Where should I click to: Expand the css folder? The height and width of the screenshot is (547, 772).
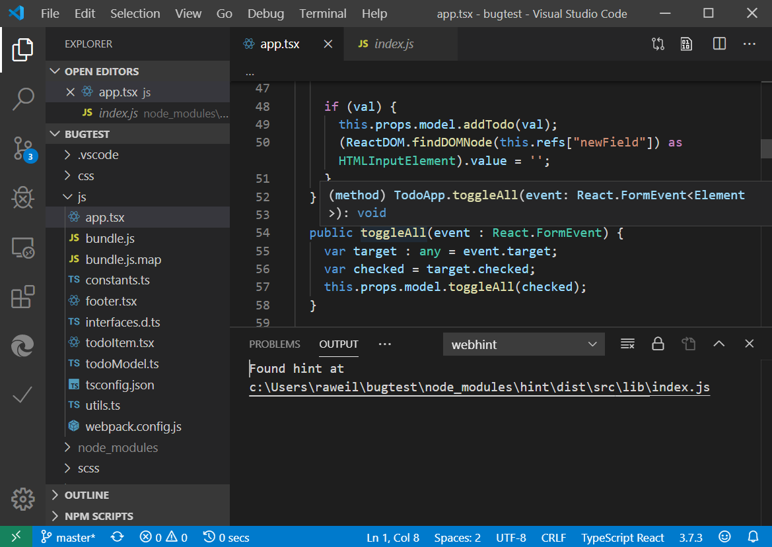[138, 176]
